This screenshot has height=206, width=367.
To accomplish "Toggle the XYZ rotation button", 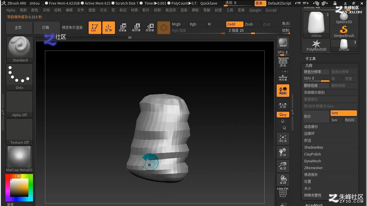I will point(283,115).
